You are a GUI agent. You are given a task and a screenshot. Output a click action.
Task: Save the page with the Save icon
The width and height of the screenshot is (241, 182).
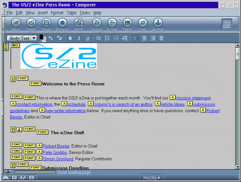[47, 25]
